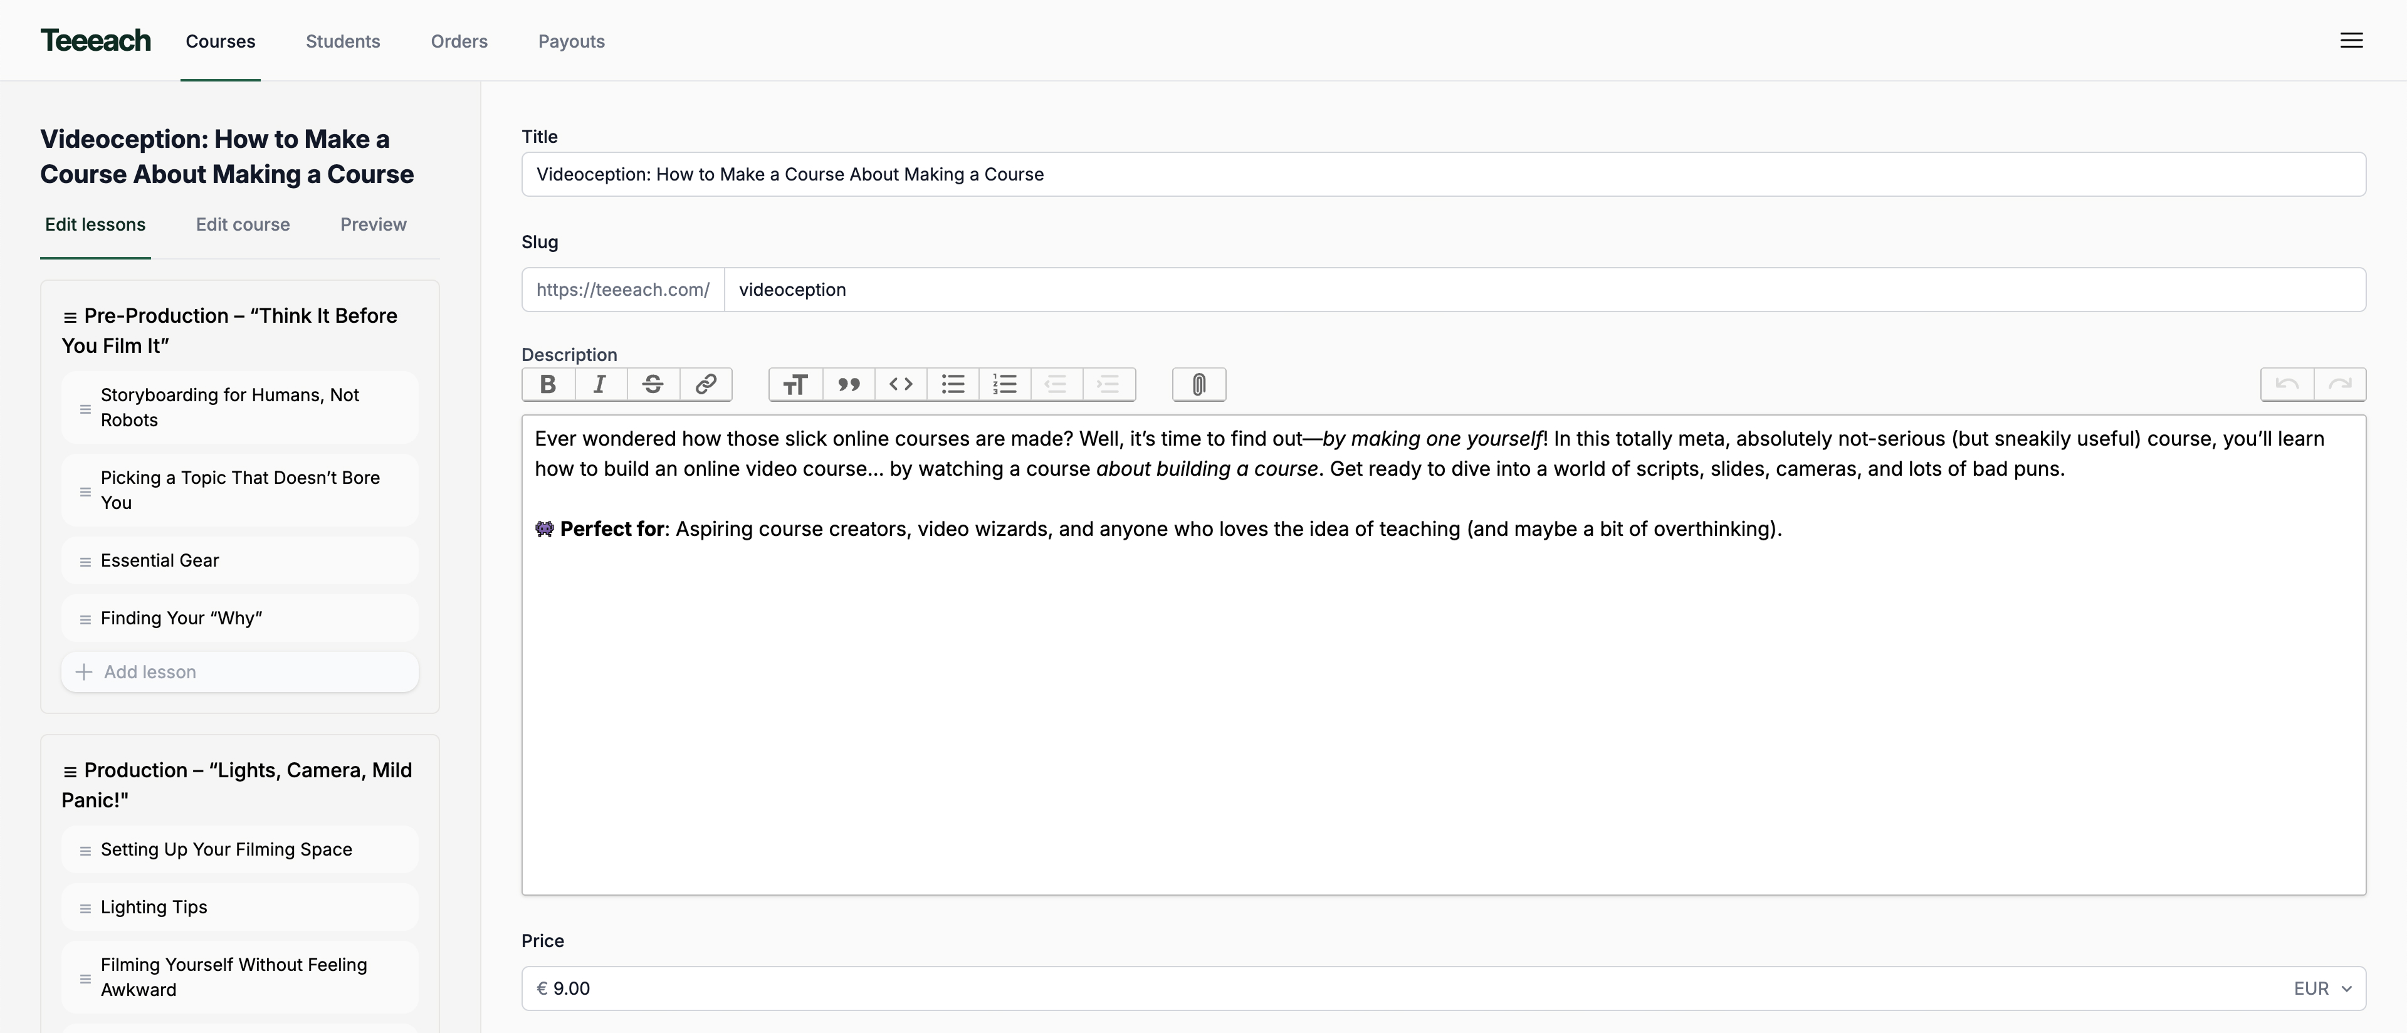Toggle heading text size button
The image size is (2407, 1033).
point(795,384)
